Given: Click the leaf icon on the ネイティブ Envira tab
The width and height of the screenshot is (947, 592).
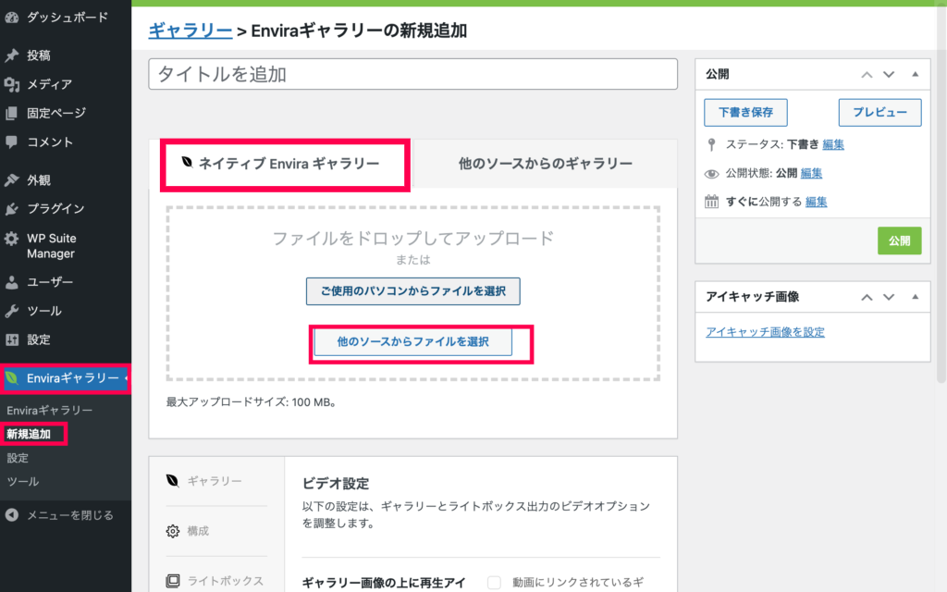Looking at the screenshot, I should (x=187, y=162).
